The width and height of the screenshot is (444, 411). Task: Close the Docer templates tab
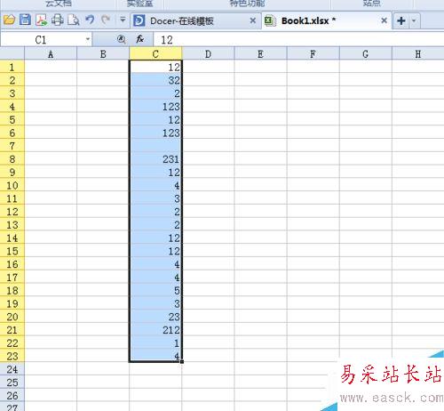[253, 20]
